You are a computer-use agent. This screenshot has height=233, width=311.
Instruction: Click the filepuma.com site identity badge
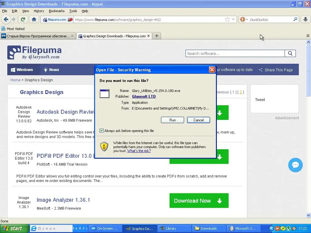point(55,20)
